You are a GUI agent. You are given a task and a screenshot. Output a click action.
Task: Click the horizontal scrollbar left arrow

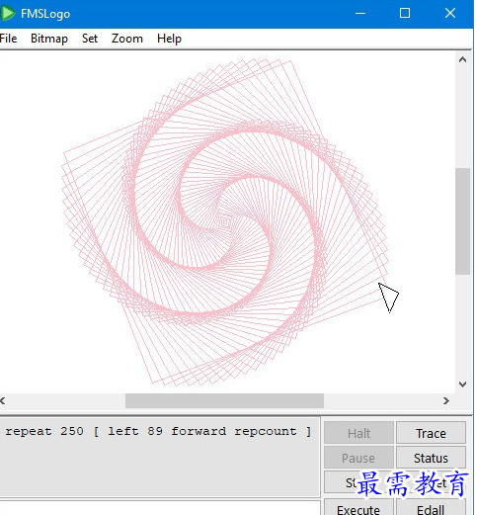[x=3, y=400]
